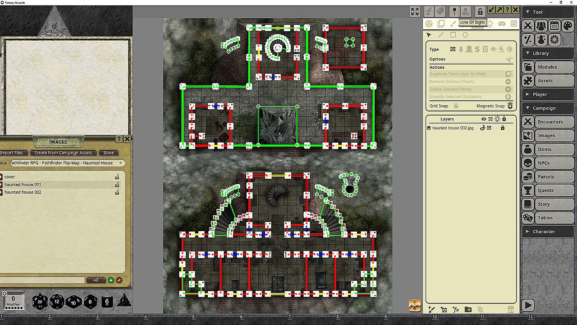
Task: Click Duplicate Paint Layer As Walls
Action: 471,74
